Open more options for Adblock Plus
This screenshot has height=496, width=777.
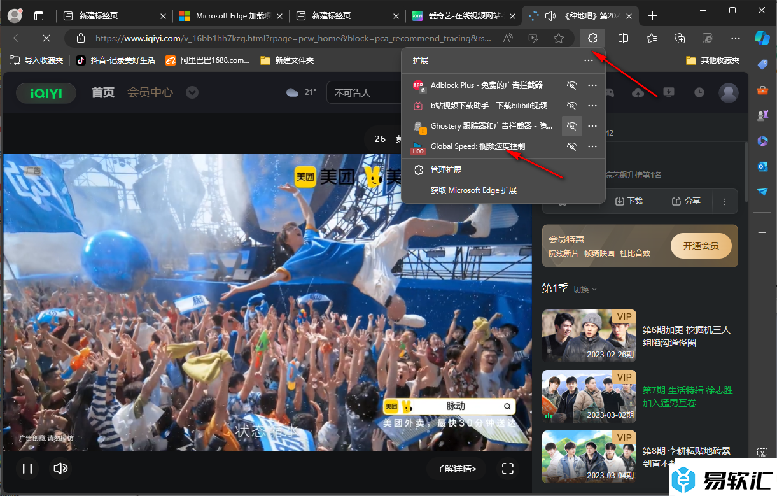point(592,85)
